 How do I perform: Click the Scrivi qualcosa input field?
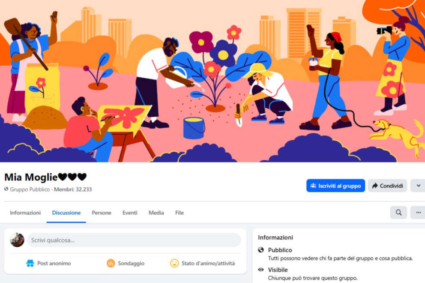point(134,240)
